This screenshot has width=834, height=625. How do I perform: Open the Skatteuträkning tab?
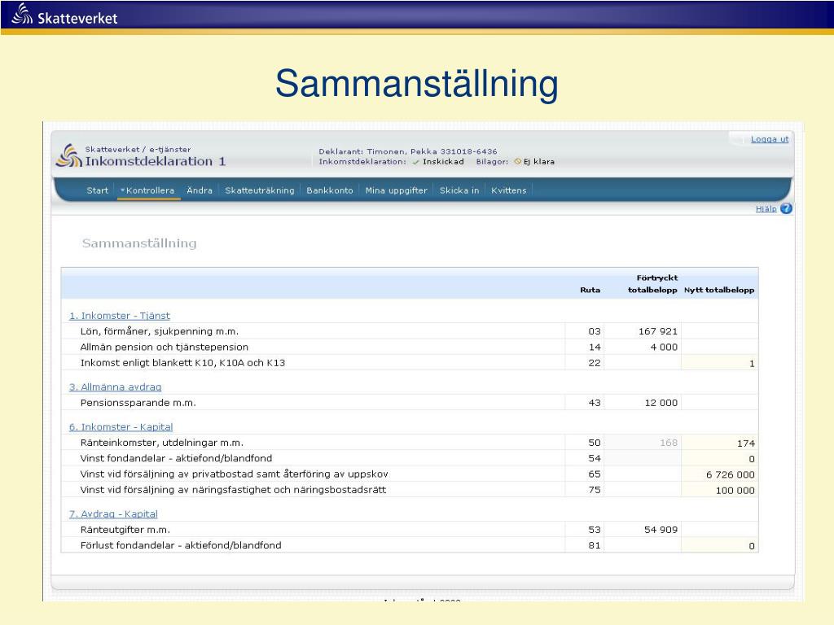click(x=260, y=190)
